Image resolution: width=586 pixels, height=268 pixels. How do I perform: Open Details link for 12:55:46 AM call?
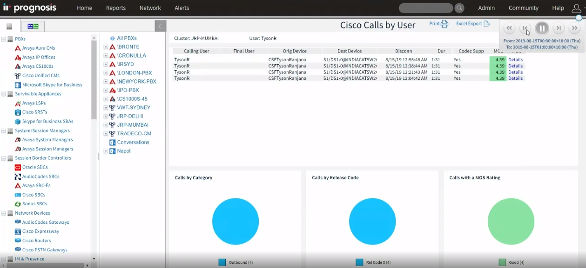click(515, 60)
